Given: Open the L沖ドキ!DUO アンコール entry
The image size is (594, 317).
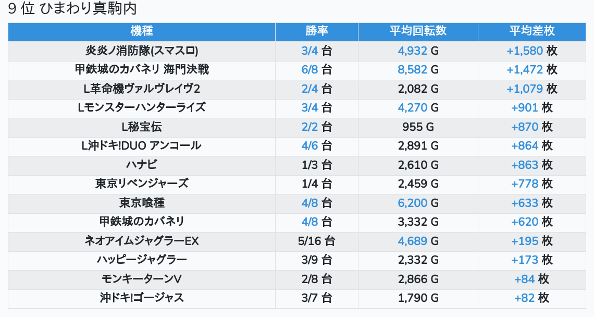Looking at the screenshot, I should [x=142, y=146].
